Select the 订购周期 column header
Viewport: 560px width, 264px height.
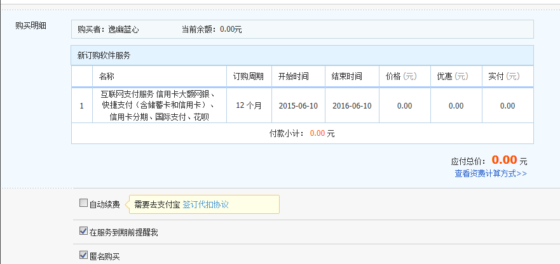249,76
